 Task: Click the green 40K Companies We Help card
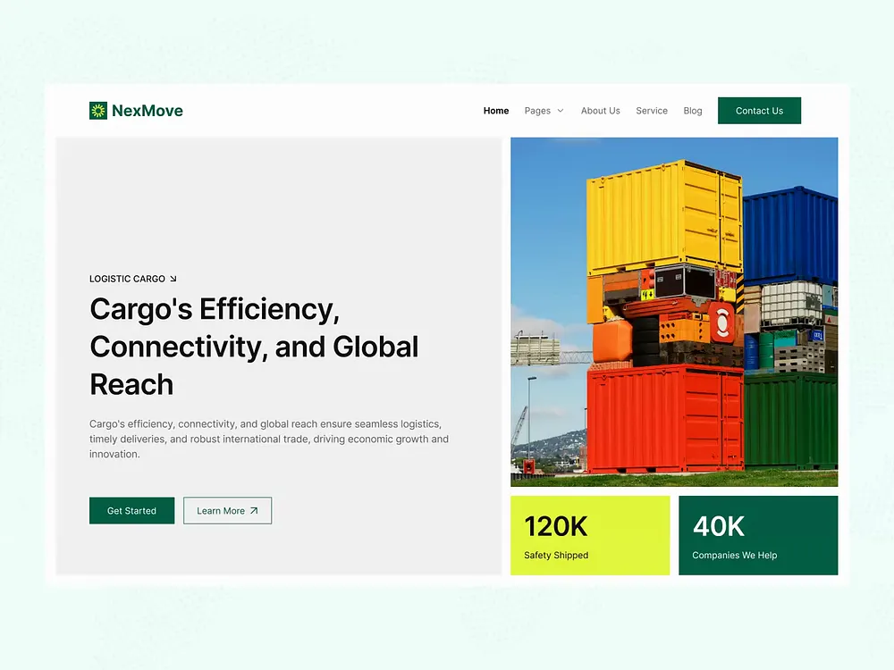pyautogui.click(x=758, y=535)
